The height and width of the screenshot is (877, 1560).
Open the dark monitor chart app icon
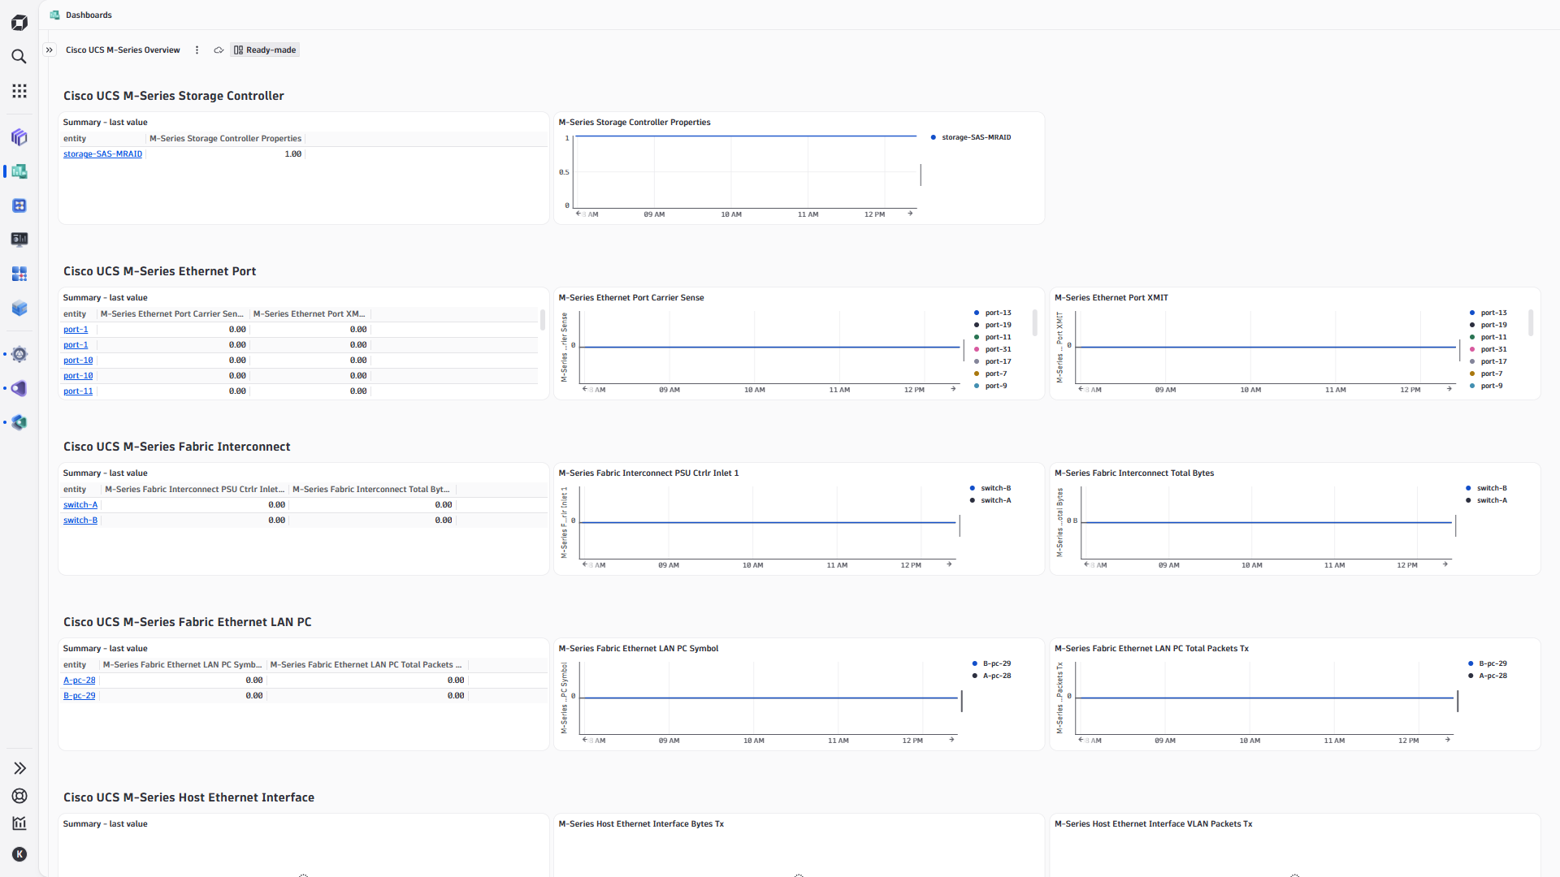pyautogui.click(x=19, y=240)
